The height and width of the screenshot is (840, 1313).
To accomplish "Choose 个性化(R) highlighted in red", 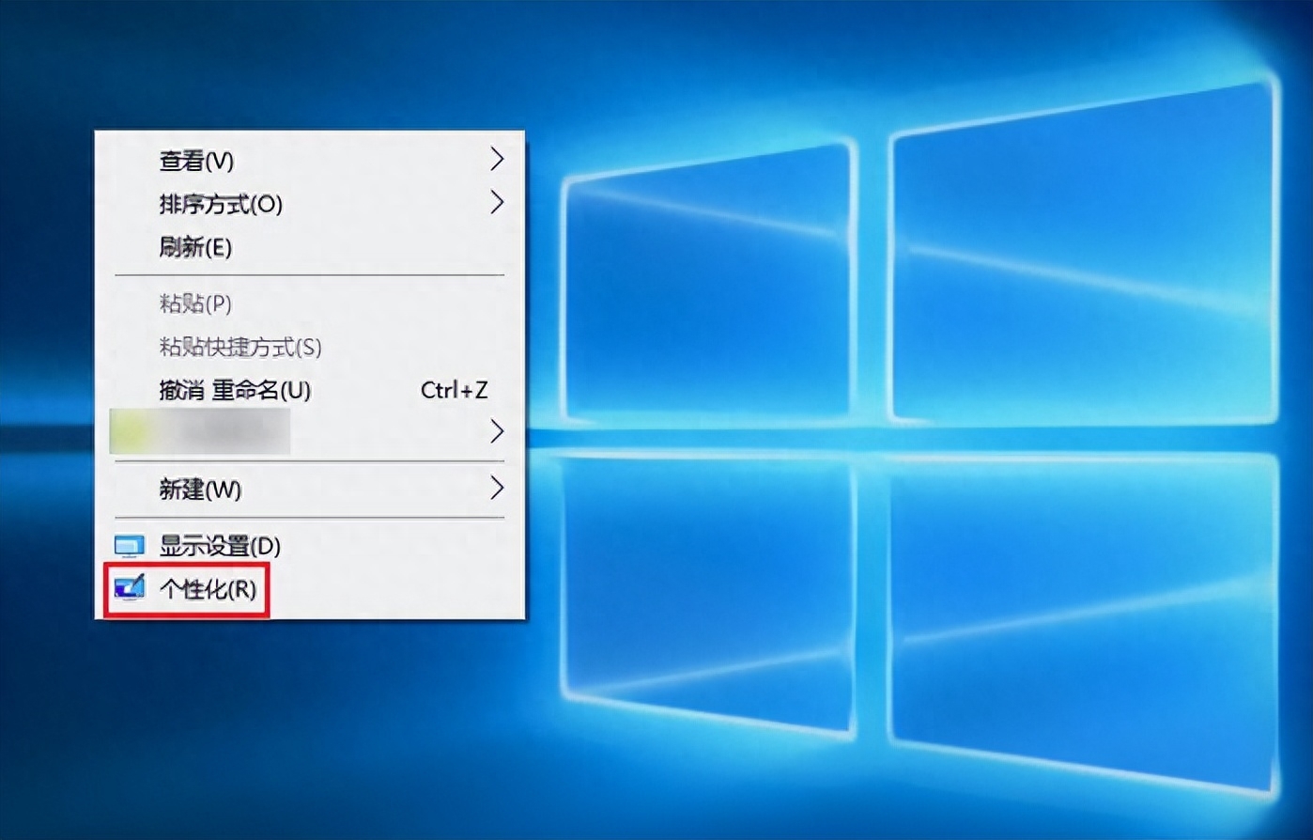I will pyautogui.click(x=208, y=589).
